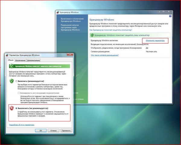Image resolution: width=181 pixels, height=145 pixels.
Task: Open 'Как брандмауэр помогает защитить компьютер?' link
Action: 111,30
